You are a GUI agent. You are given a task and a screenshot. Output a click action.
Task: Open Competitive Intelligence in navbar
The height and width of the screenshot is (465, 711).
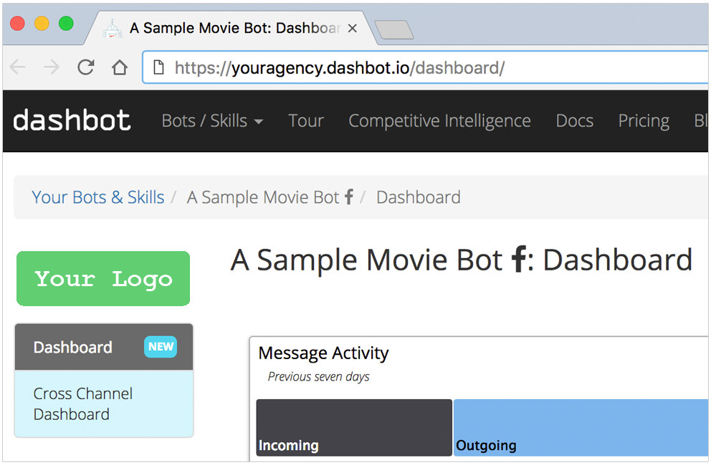pos(439,121)
